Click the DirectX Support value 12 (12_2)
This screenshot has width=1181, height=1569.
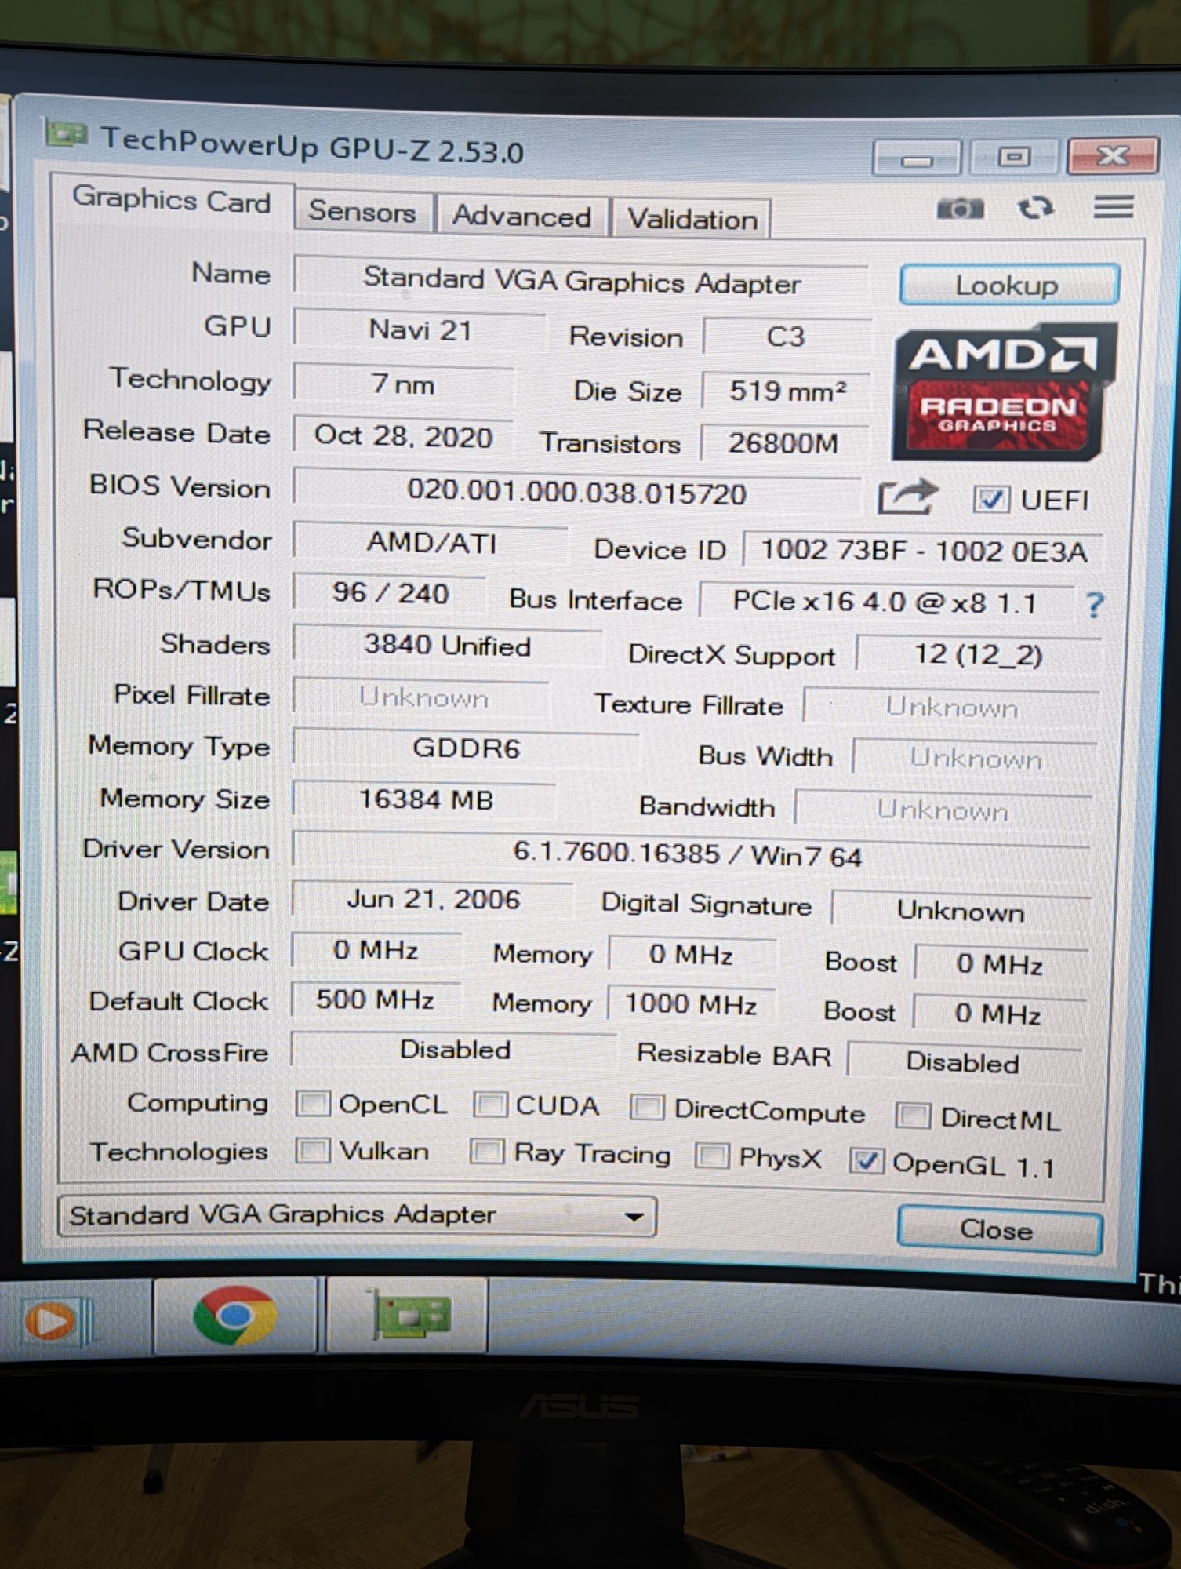978,654
